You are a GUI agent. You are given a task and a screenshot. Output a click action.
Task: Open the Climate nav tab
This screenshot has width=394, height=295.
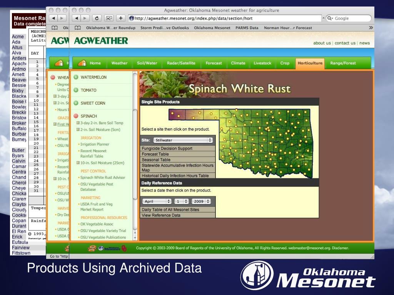[238, 63]
